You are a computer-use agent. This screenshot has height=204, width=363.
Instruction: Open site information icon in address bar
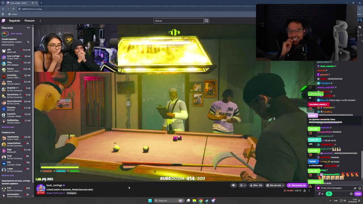pos(19,9)
